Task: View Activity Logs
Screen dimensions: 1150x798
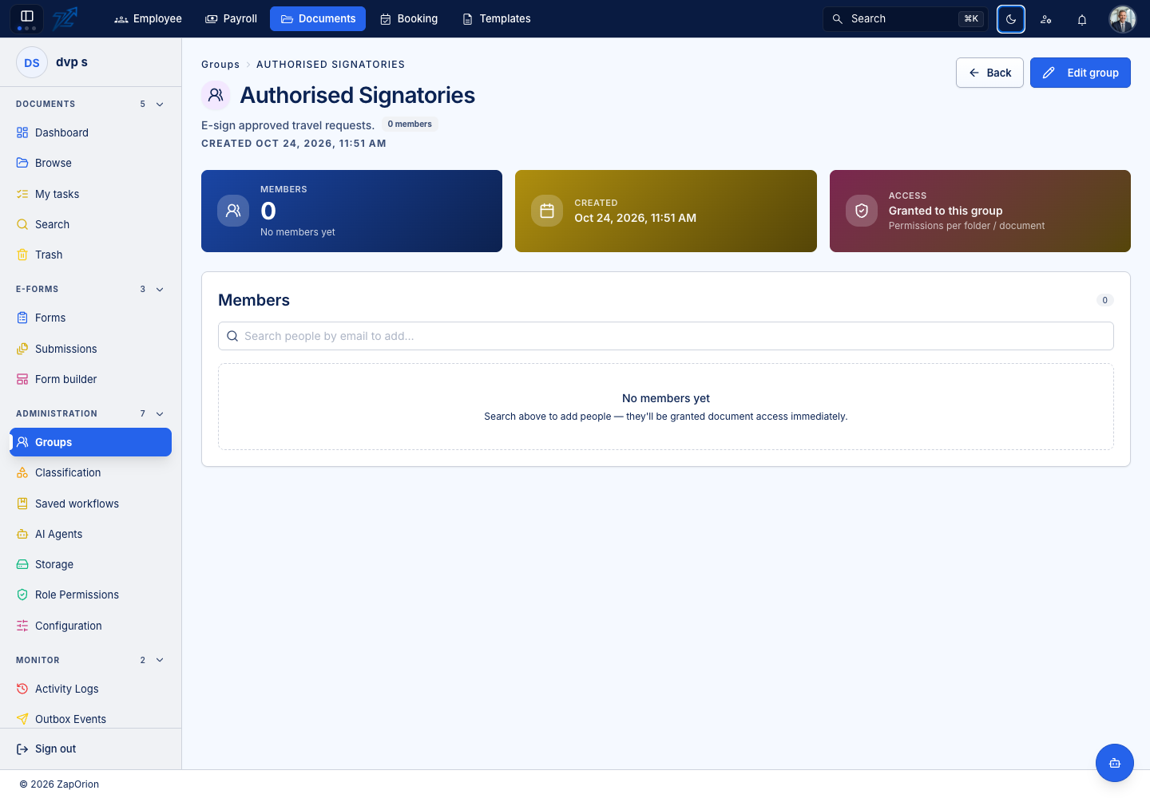Action: click(91, 689)
